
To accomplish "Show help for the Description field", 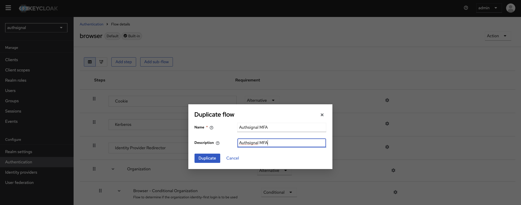I will (218, 143).
